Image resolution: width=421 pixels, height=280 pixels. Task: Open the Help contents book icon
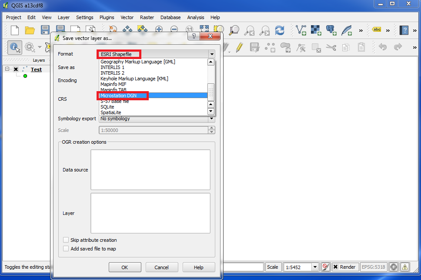[404, 30]
